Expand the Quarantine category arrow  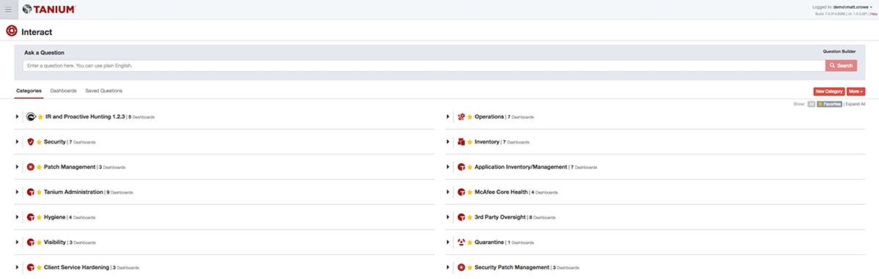coord(448,242)
